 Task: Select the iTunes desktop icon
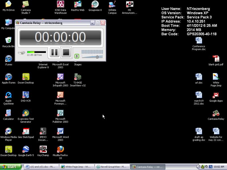click(x=9, y=60)
